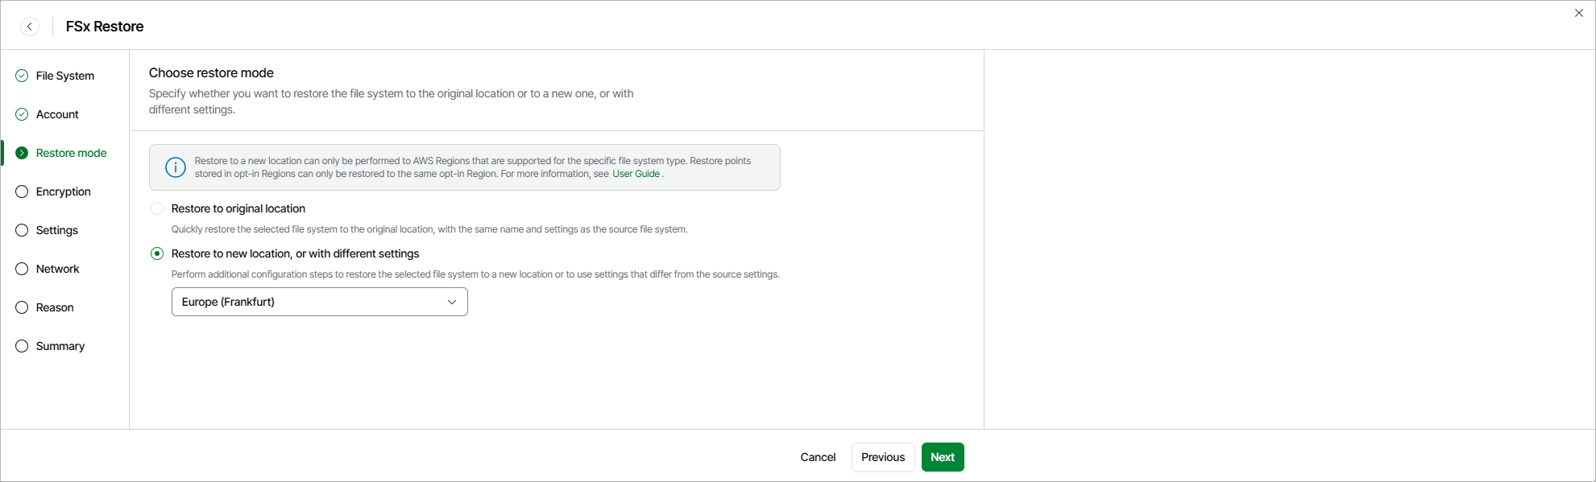Click the Account step checkmark icon

pyautogui.click(x=22, y=114)
